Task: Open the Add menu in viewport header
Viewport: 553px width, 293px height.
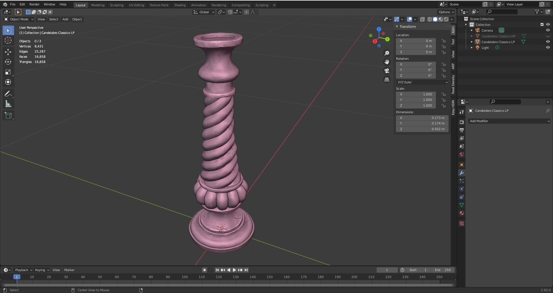Action: tap(65, 19)
